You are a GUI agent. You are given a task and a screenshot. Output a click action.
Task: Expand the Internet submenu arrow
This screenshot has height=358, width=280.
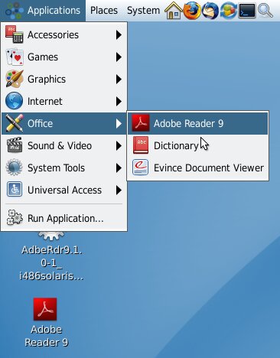(x=119, y=101)
